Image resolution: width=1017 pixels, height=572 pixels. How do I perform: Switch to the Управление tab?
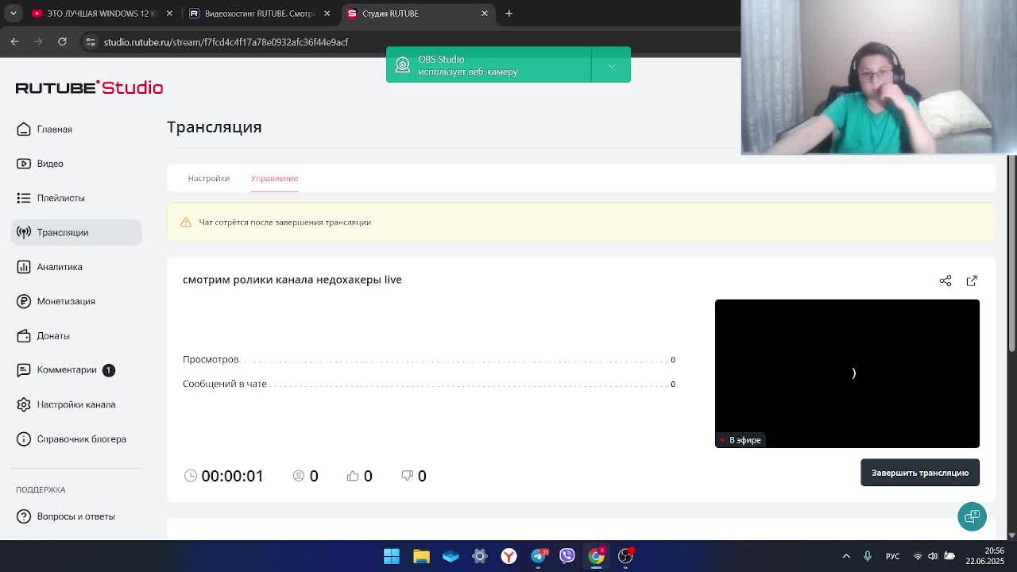click(274, 178)
